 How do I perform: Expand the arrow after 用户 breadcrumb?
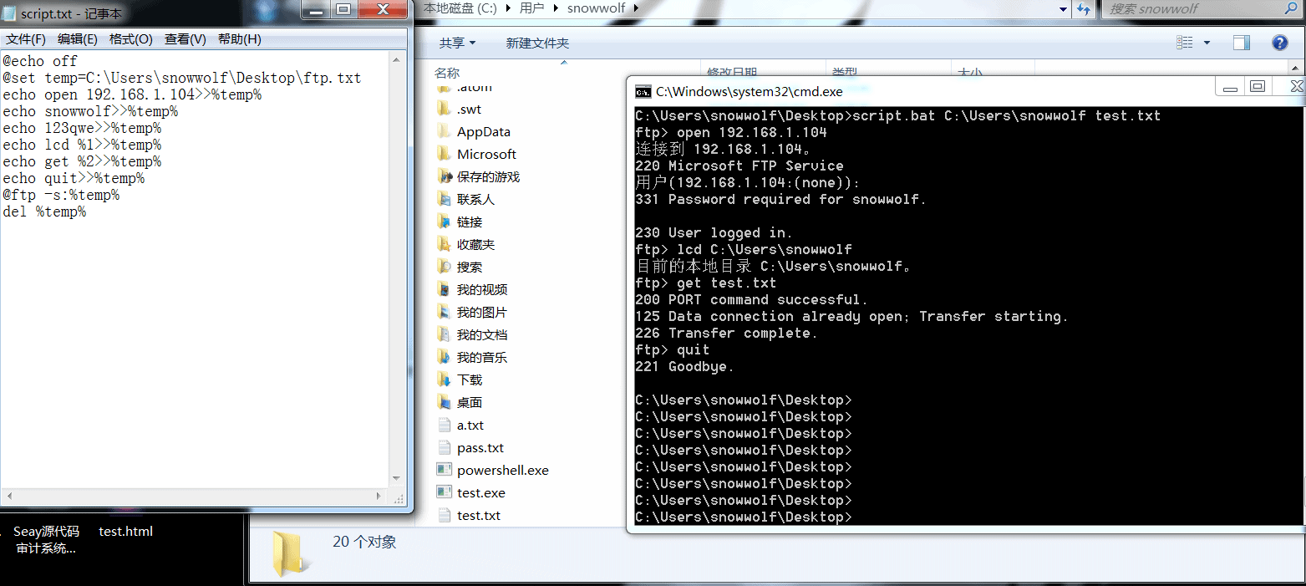pyautogui.click(x=556, y=8)
